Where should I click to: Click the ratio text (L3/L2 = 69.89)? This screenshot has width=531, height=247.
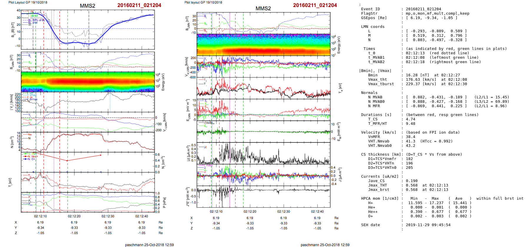click(492, 102)
